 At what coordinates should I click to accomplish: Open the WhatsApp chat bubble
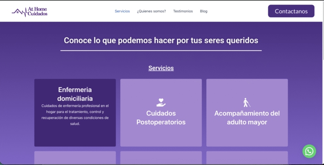click(x=309, y=151)
